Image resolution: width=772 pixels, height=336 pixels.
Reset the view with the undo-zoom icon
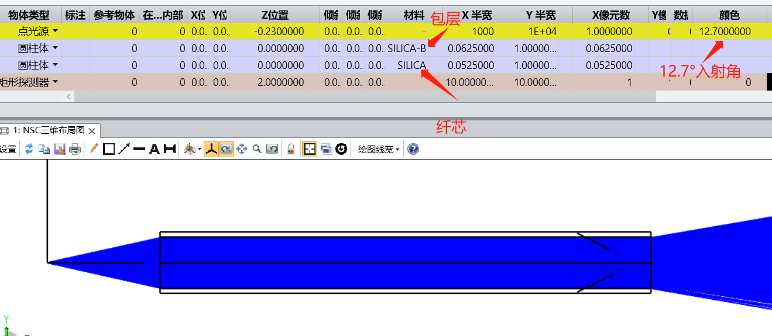pos(272,149)
